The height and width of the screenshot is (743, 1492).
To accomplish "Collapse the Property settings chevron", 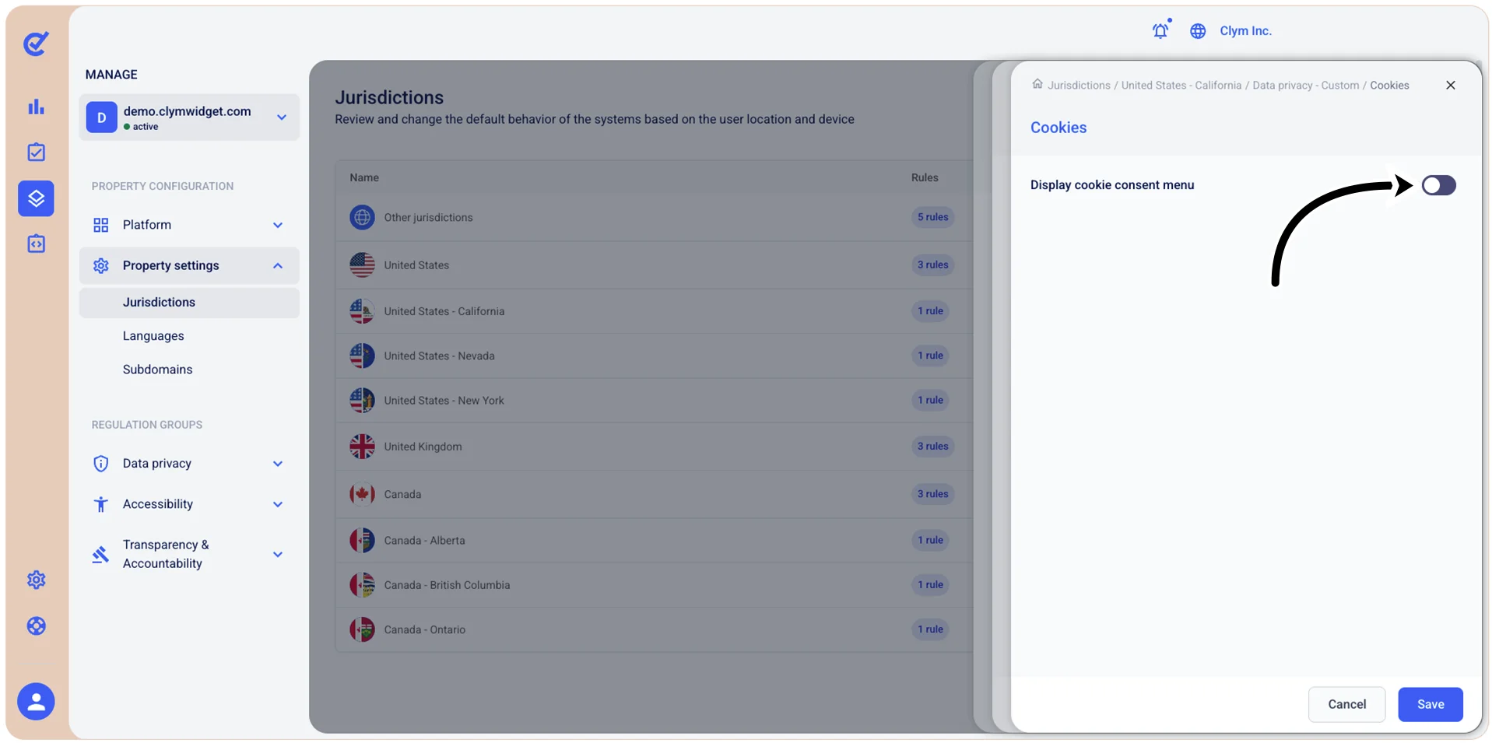I will coord(278,266).
